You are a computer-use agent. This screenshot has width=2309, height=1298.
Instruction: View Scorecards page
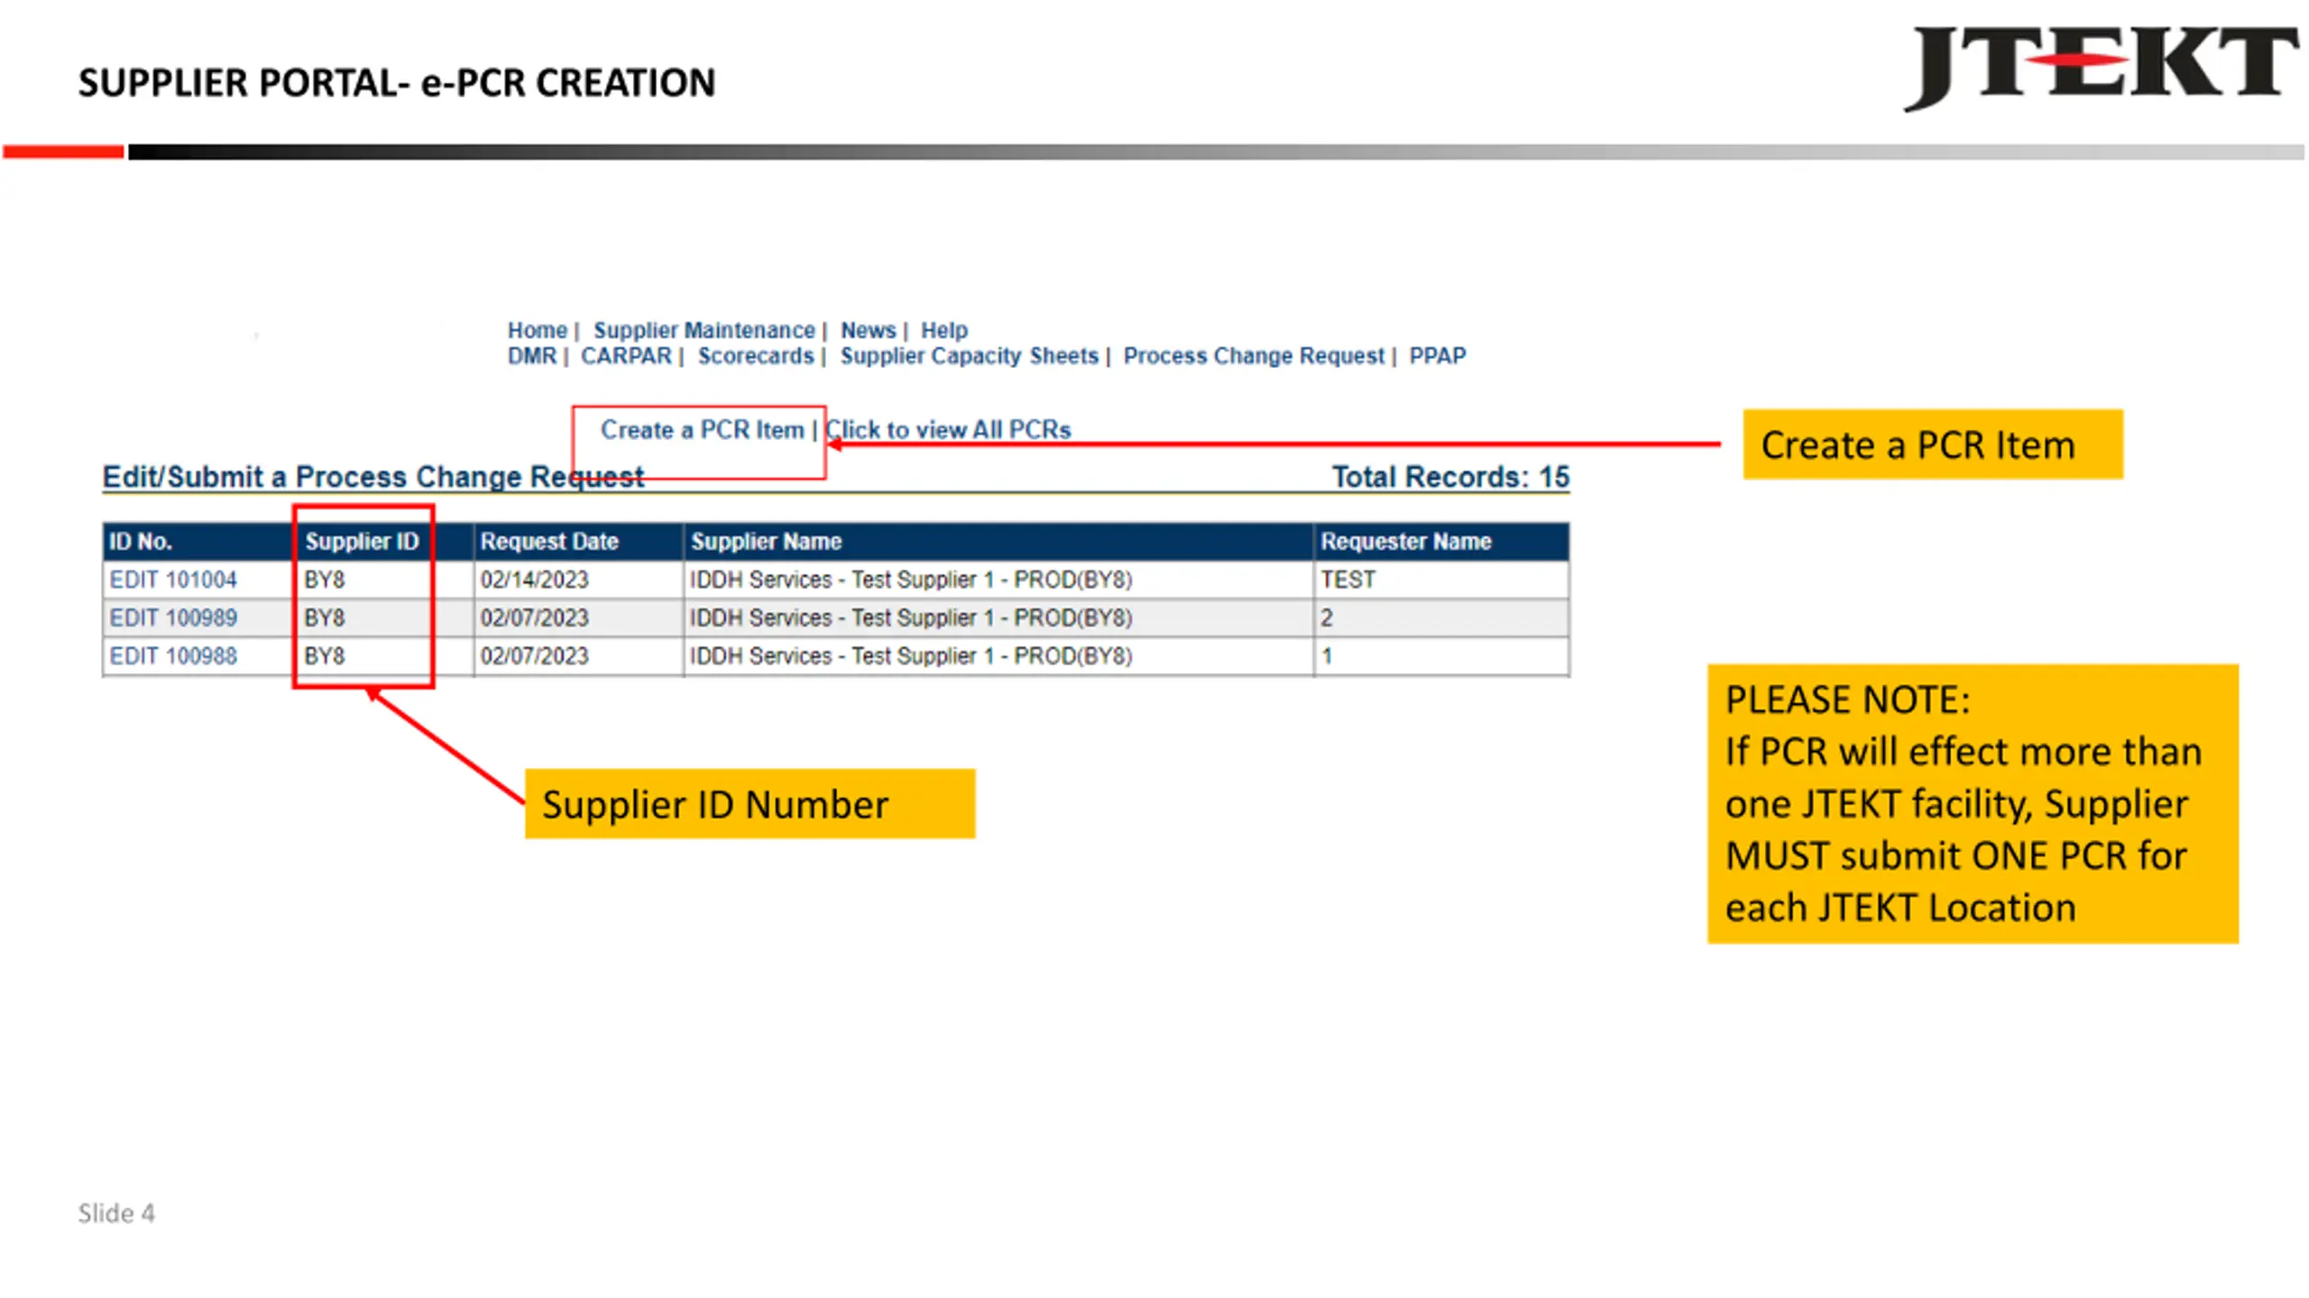coord(755,356)
